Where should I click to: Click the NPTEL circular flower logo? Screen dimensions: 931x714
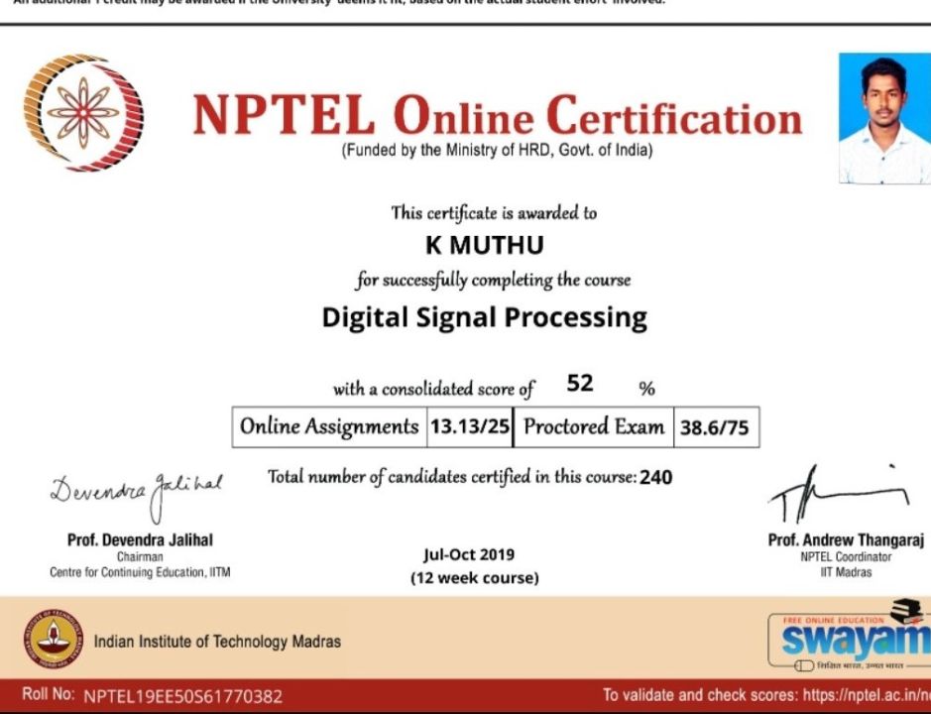click(83, 113)
